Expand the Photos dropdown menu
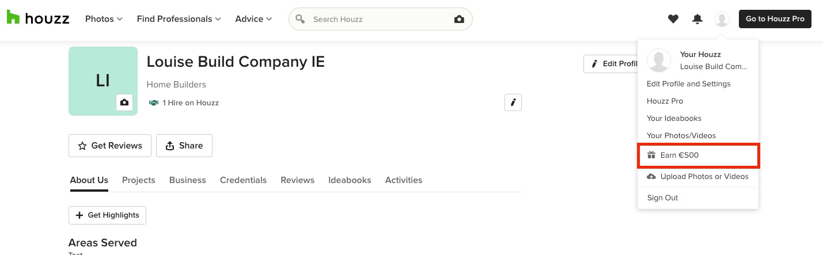823x255 pixels. click(104, 19)
